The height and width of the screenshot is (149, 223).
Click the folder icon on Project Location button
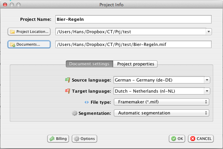click(x=12, y=32)
